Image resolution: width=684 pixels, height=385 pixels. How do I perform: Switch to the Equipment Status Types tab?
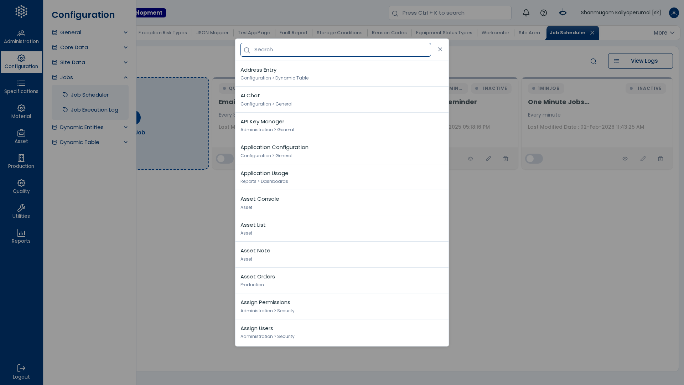[x=444, y=33]
